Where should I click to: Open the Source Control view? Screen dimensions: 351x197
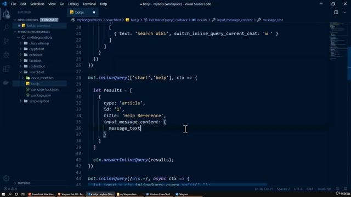tap(6, 42)
